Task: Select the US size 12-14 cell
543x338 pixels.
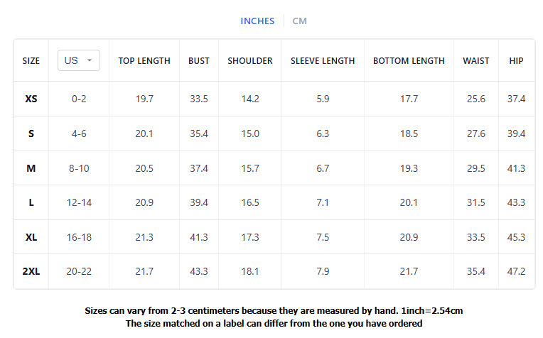Action: [79, 202]
